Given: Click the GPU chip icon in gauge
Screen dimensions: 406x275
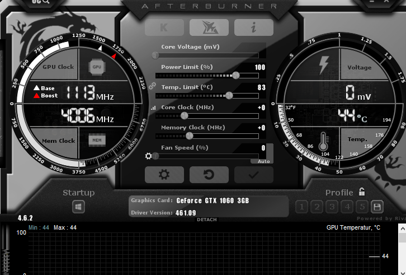Looking at the screenshot, I should (97, 67).
